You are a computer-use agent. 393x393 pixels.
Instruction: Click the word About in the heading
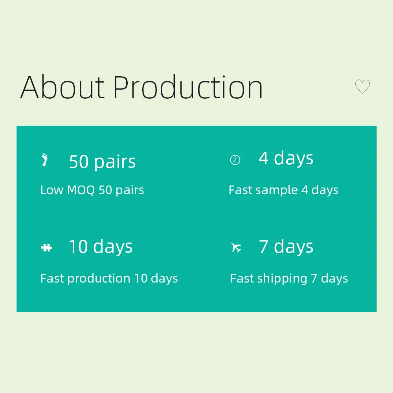coord(62,87)
